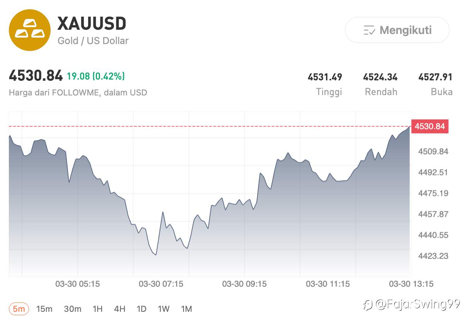Viewport: 465px width, 323px height.
Task: Select the 4H chart interval
Action: pyautogui.click(x=120, y=309)
